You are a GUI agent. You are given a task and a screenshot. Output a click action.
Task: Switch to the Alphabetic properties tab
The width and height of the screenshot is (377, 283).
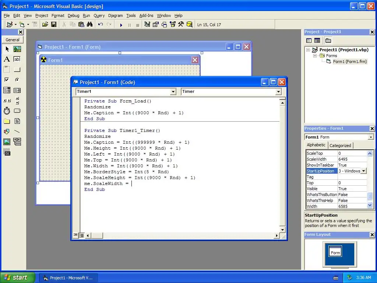click(316, 145)
